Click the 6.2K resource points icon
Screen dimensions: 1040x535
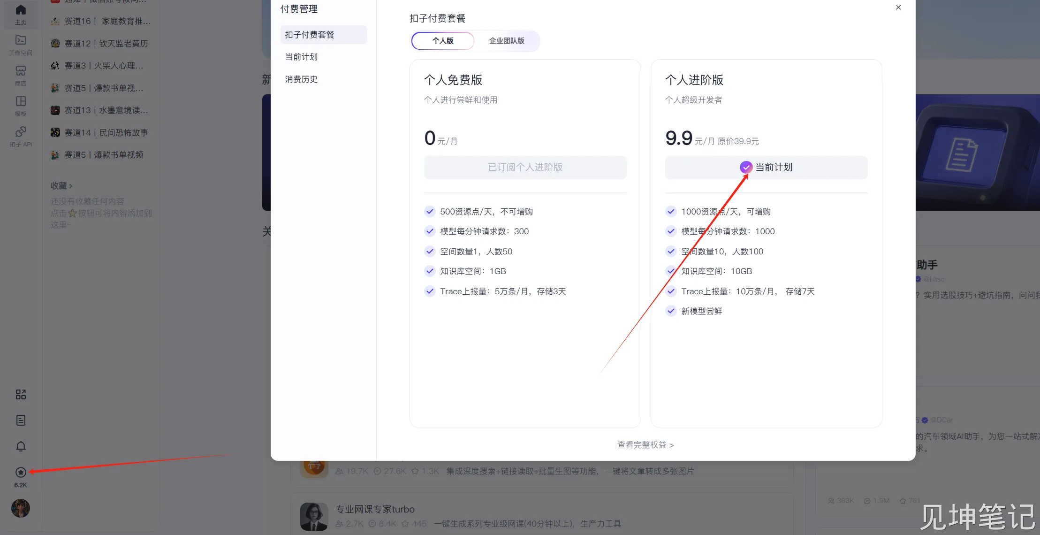tap(21, 473)
